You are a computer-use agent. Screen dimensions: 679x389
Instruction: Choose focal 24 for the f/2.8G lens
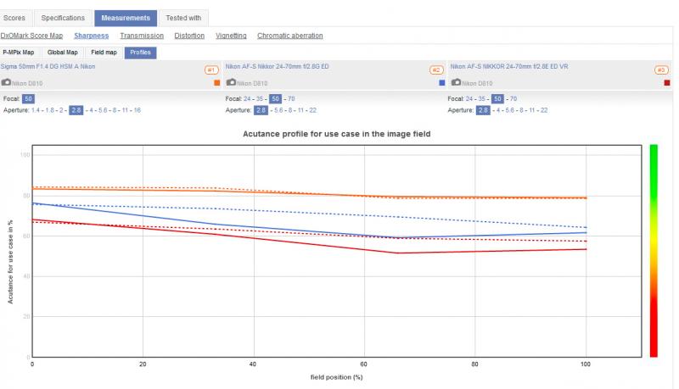247,98
